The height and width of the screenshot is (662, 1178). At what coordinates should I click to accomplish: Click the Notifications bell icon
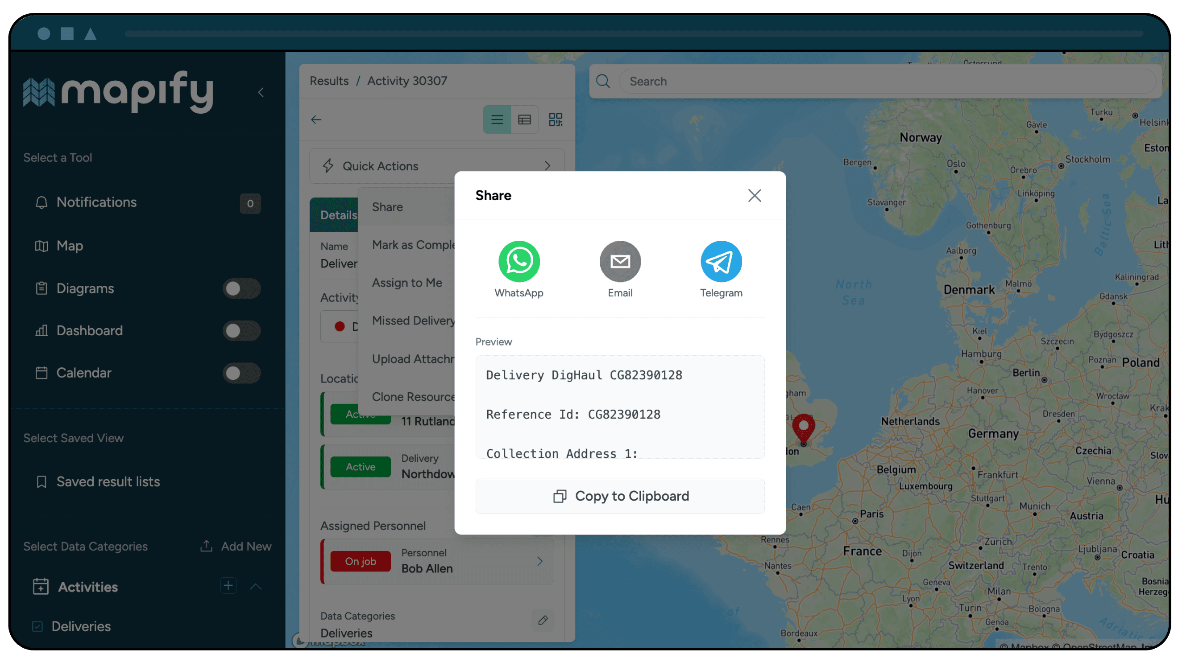pos(41,202)
